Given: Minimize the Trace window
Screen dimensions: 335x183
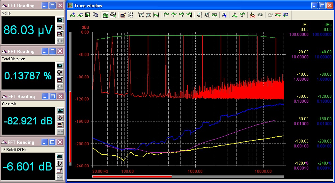Looking at the screenshot, I should 315,6.
